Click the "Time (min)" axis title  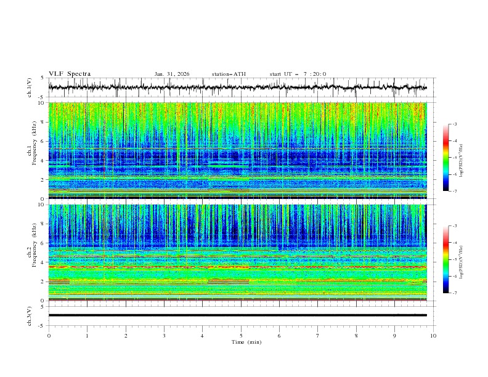coord(246,342)
